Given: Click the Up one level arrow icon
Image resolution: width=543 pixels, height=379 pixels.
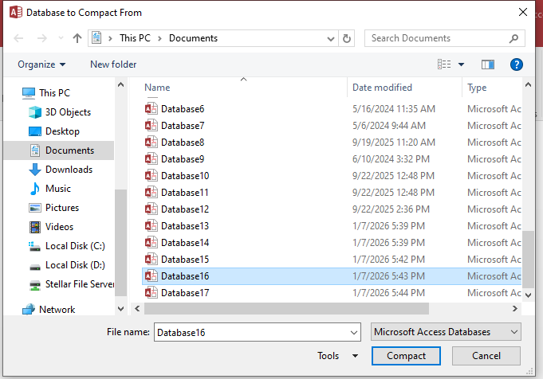Looking at the screenshot, I should click(77, 38).
